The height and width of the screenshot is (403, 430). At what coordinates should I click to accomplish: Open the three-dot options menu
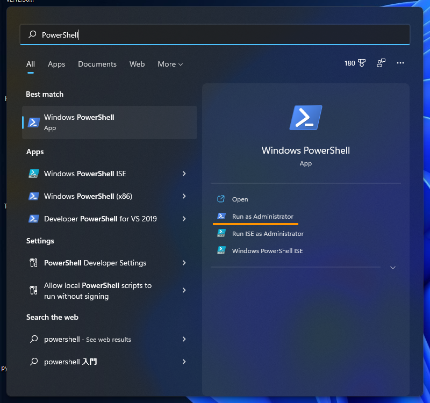click(x=400, y=63)
